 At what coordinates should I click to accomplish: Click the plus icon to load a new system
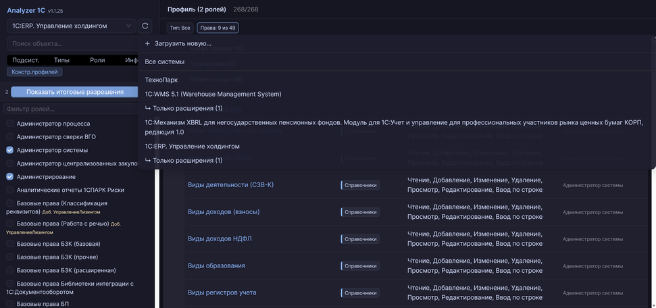(148, 43)
